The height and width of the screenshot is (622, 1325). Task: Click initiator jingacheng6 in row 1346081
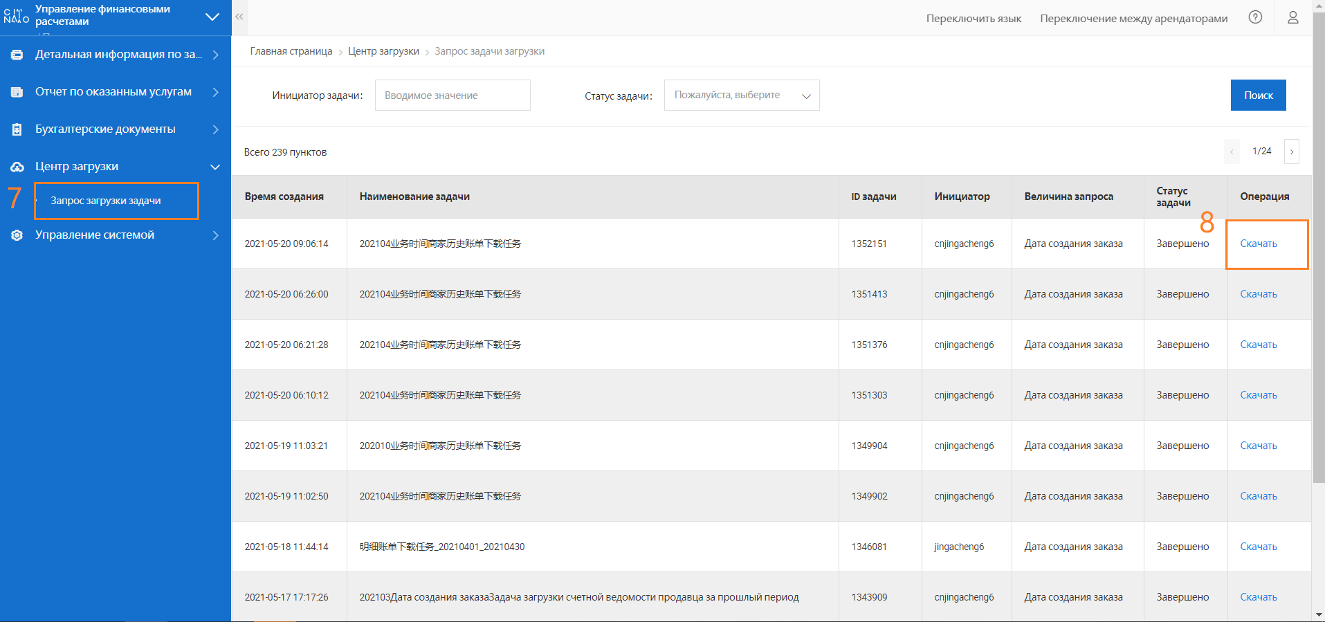(959, 547)
